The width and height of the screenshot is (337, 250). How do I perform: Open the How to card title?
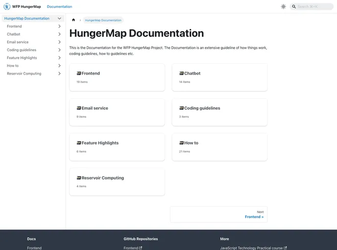[x=192, y=143]
